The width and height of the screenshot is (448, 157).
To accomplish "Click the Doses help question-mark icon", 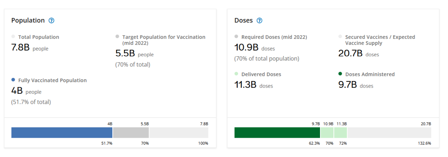I will [x=259, y=21].
